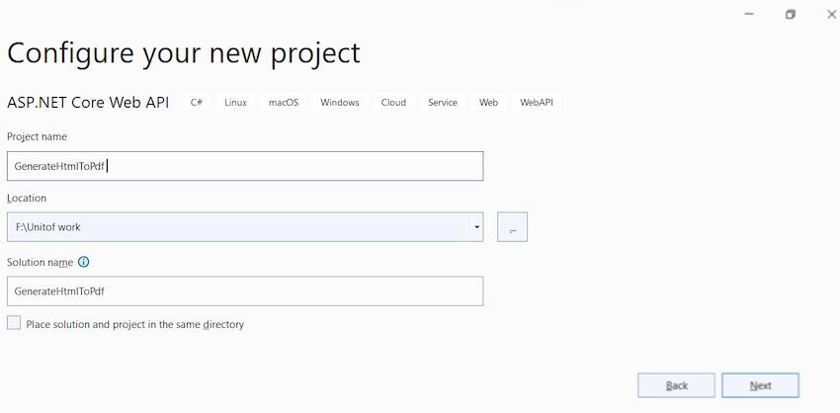Go Back to previous step
The image size is (840, 413).
[x=677, y=385]
